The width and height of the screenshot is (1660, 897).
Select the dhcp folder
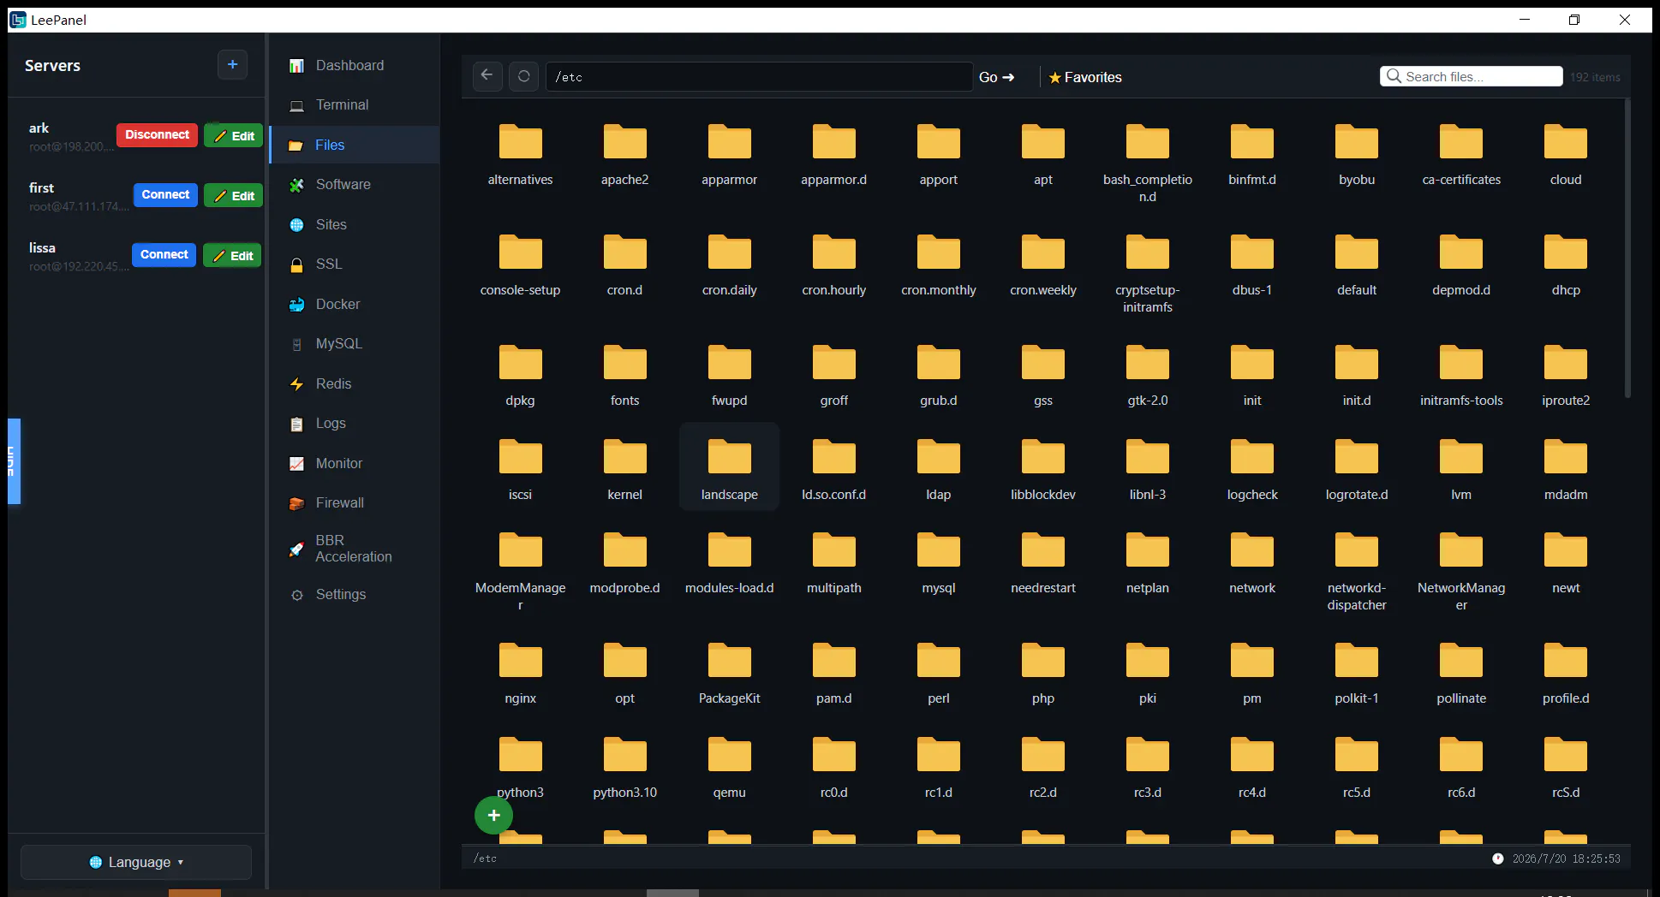(1566, 266)
